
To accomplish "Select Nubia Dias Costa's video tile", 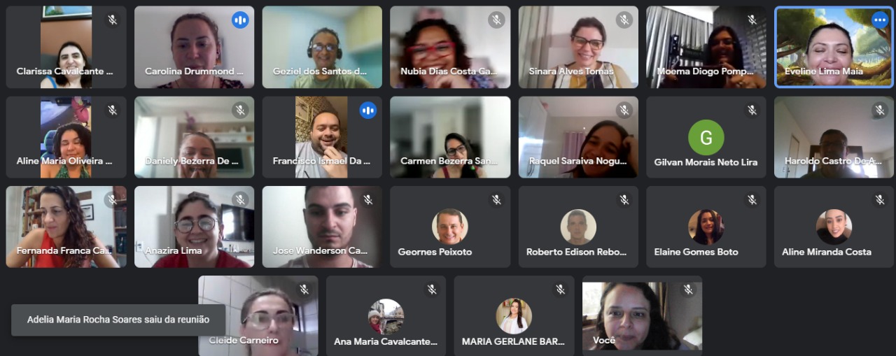I will pyautogui.click(x=450, y=48).
